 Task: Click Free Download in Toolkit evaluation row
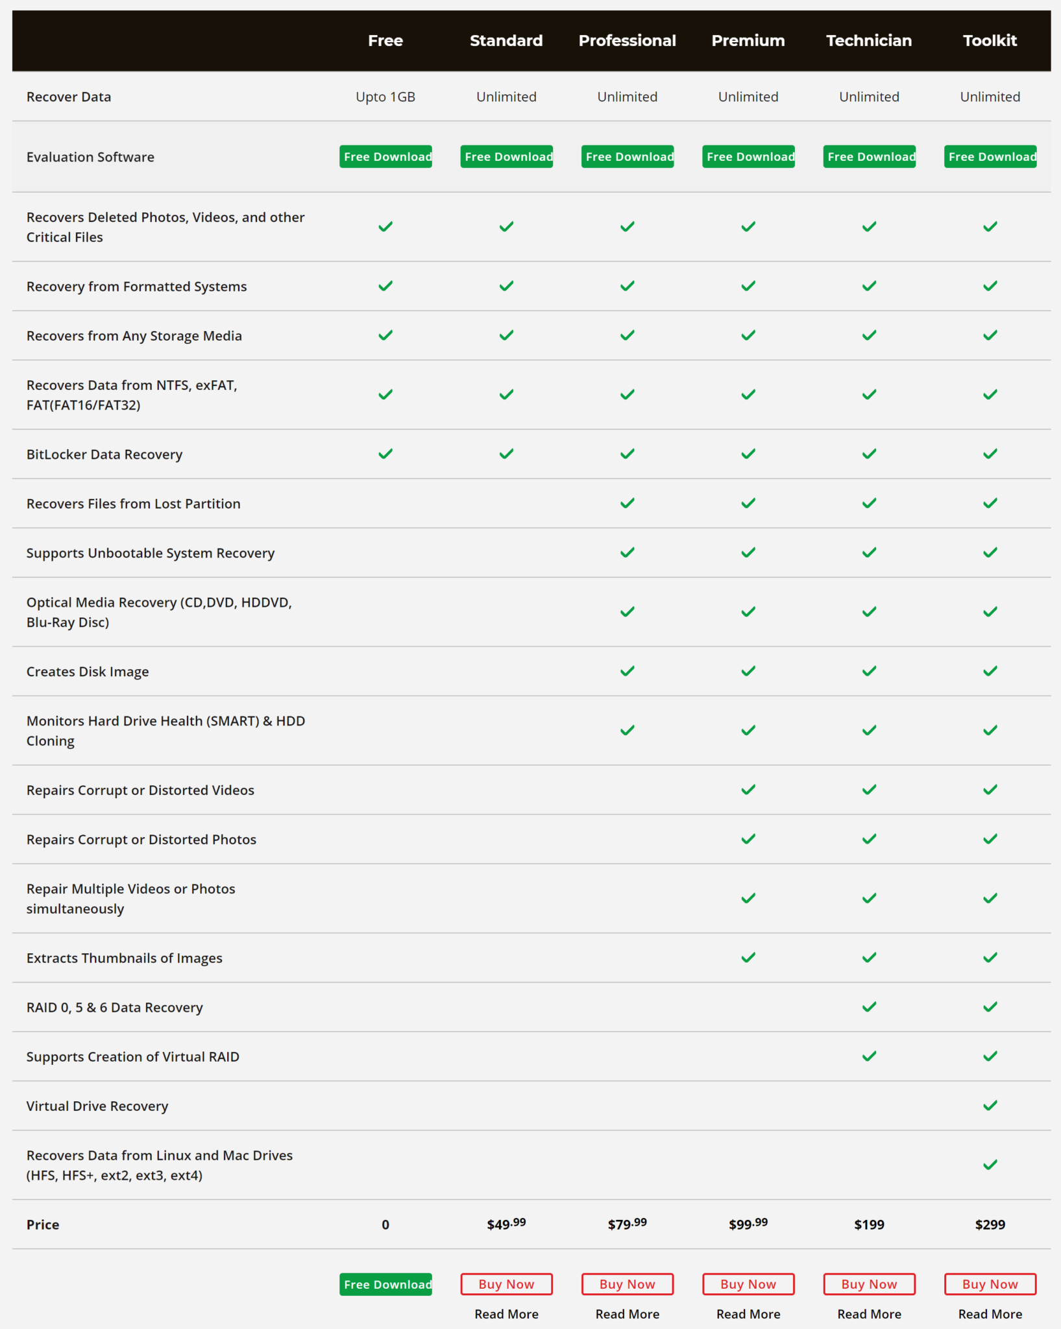(x=990, y=156)
